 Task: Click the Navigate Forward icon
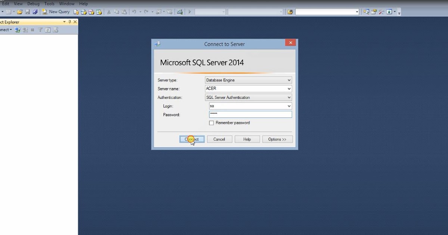169,12
